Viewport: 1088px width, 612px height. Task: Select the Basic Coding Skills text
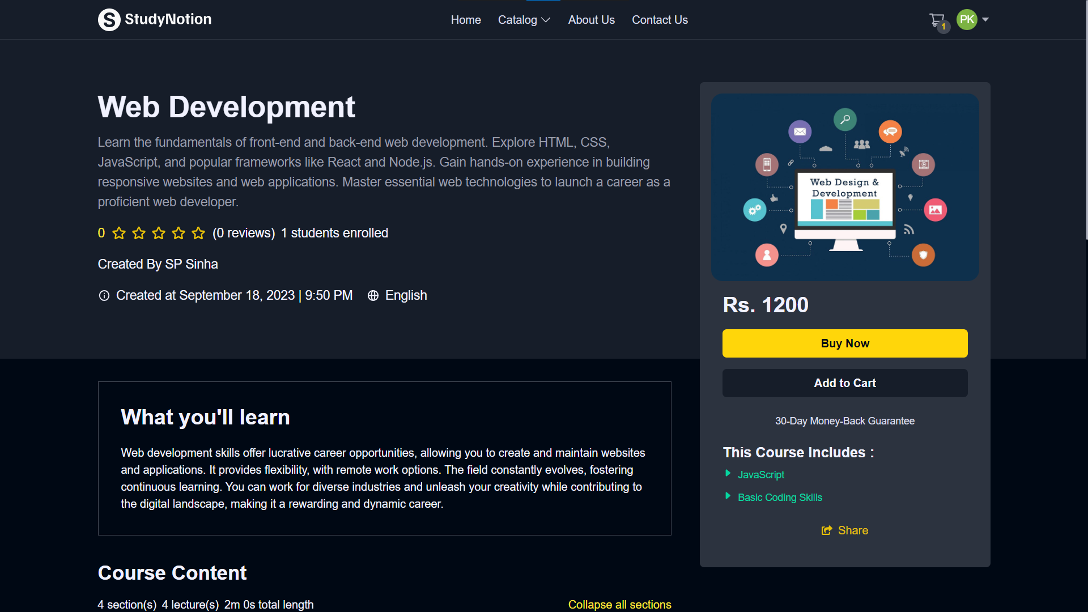pos(780,498)
